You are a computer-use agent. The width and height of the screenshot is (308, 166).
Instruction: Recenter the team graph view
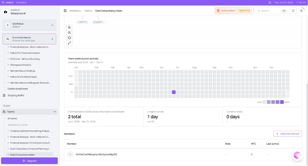69,38
